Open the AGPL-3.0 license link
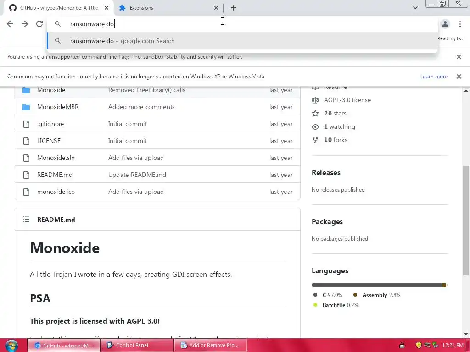This screenshot has height=352, width=470. [347, 100]
